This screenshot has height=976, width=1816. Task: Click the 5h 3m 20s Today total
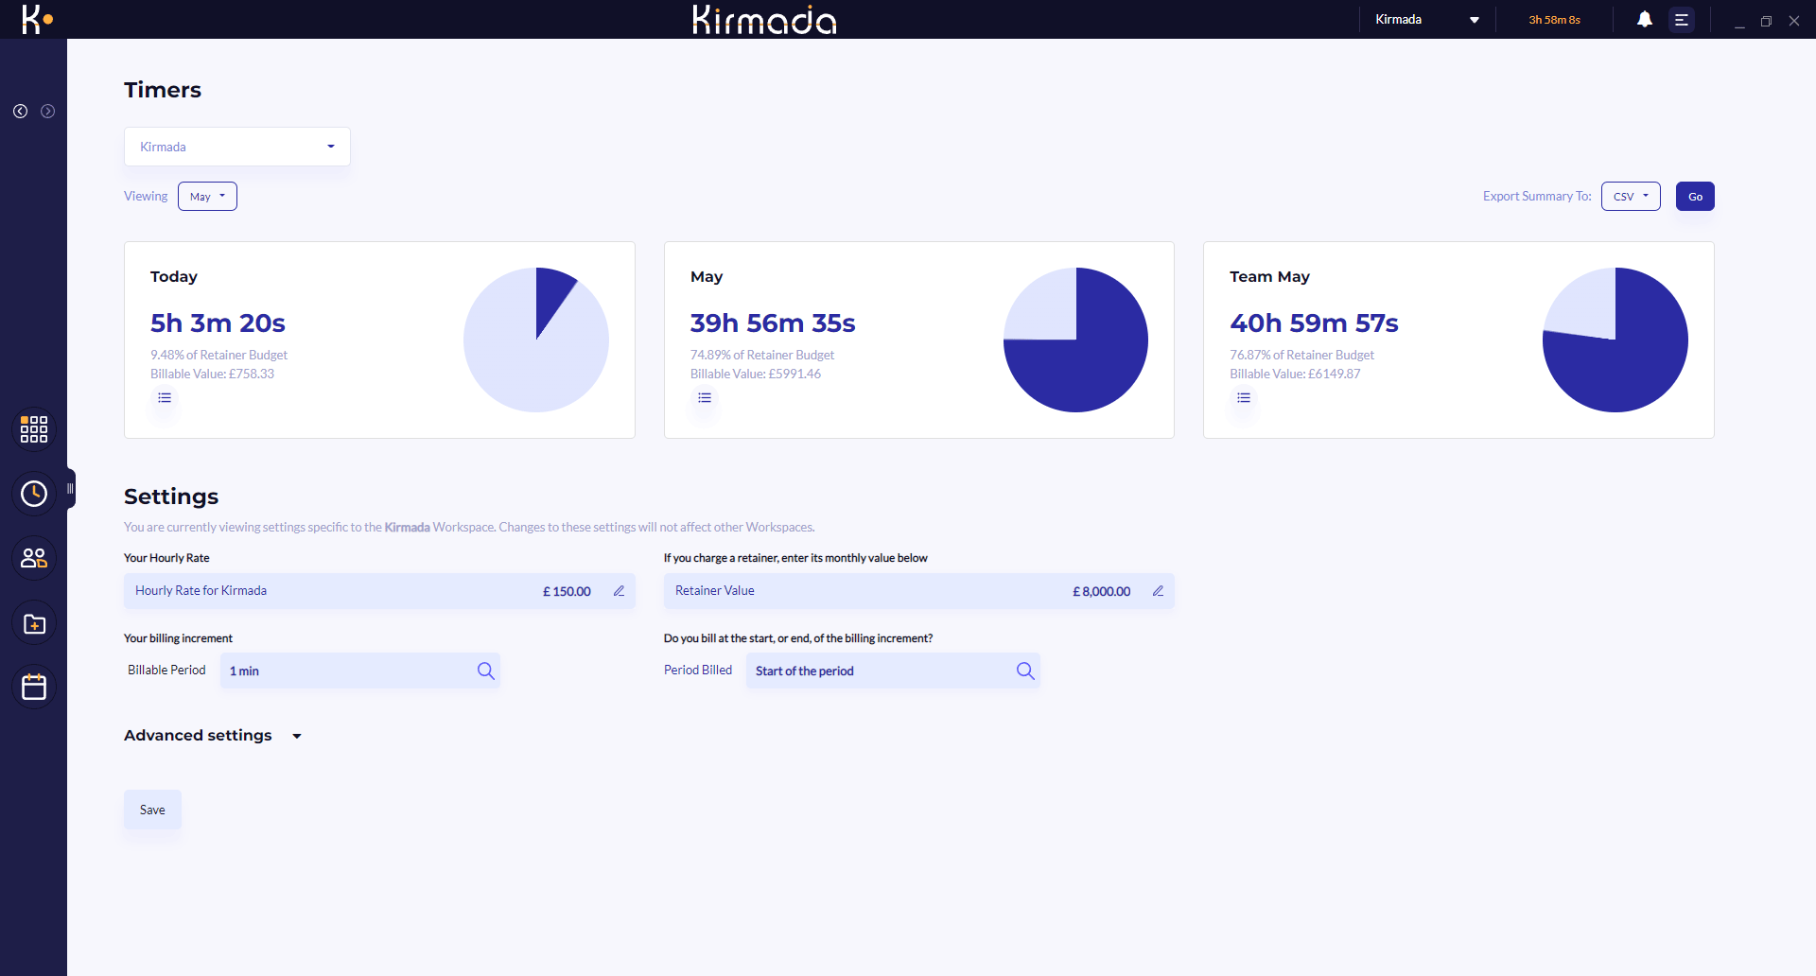click(x=218, y=323)
